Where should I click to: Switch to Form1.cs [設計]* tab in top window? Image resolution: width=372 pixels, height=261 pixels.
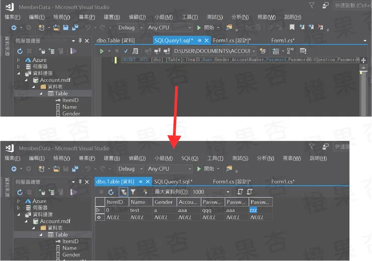coord(232,41)
